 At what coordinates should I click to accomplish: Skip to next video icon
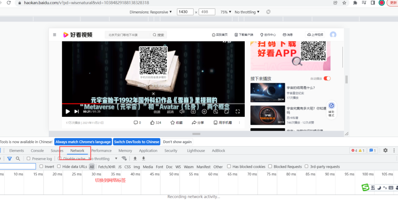click(x=76, y=112)
